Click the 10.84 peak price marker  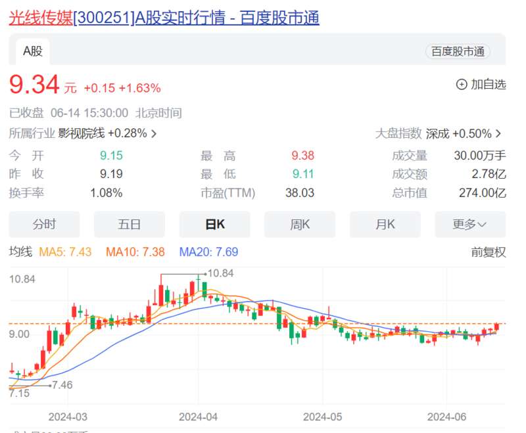coord(222,273)
